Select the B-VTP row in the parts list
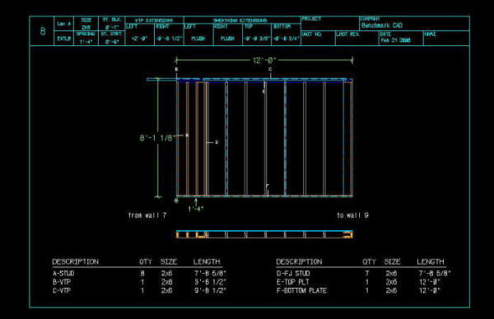The height and width of the screenshot is (319, 494). click(x=139, y=282)
